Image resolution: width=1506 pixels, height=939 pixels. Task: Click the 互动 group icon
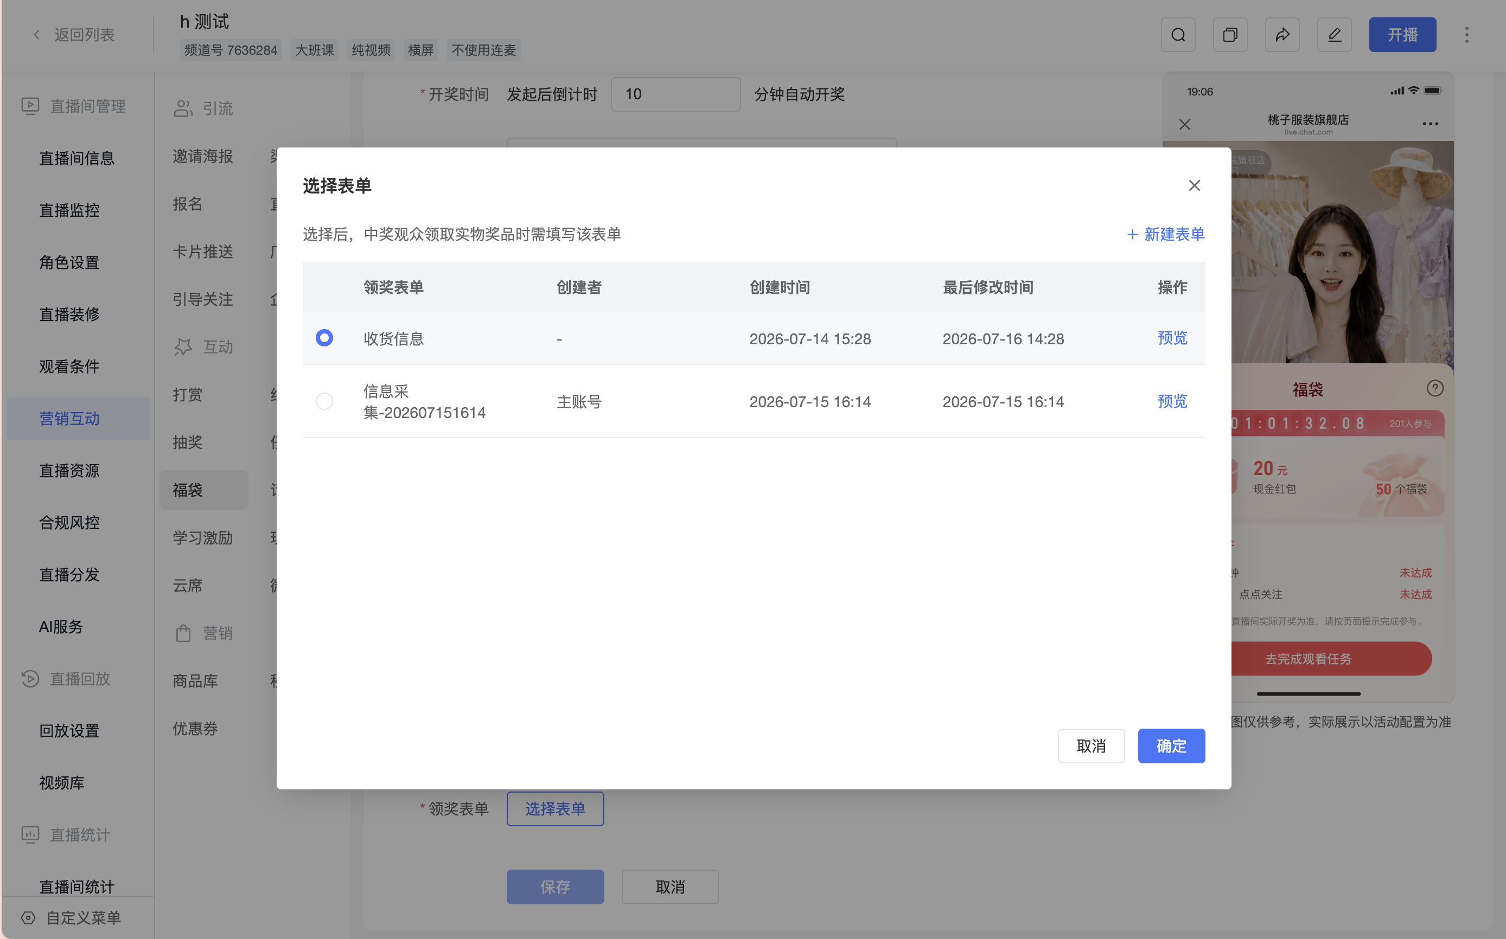pos(183,347)
